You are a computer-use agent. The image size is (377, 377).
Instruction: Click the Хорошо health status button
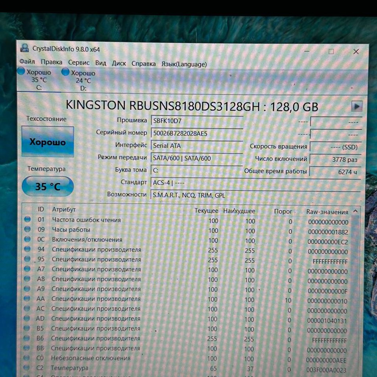(x=47, y=142)
